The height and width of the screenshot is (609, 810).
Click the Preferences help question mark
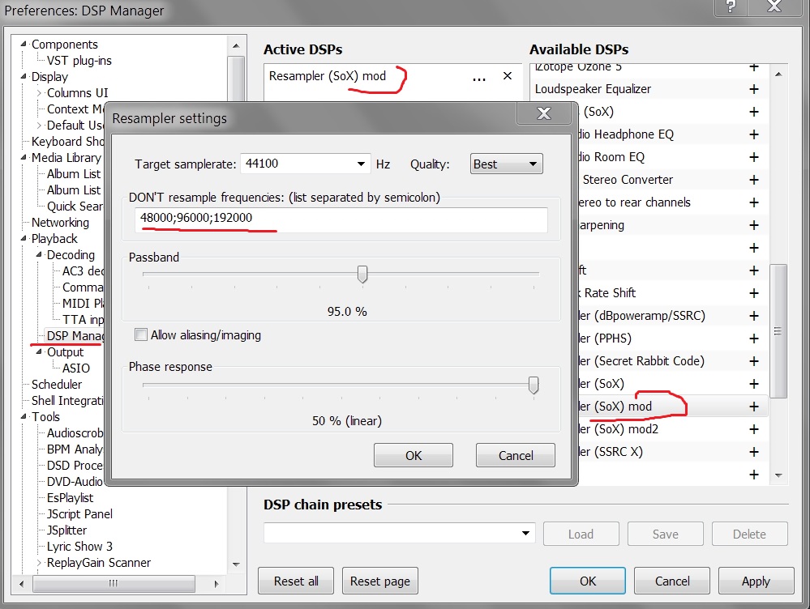731,6
